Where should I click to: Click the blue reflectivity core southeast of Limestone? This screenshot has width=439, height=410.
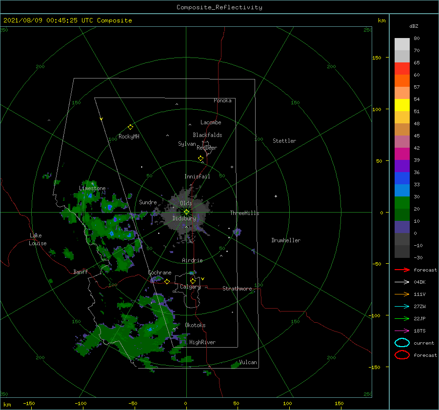109,207
